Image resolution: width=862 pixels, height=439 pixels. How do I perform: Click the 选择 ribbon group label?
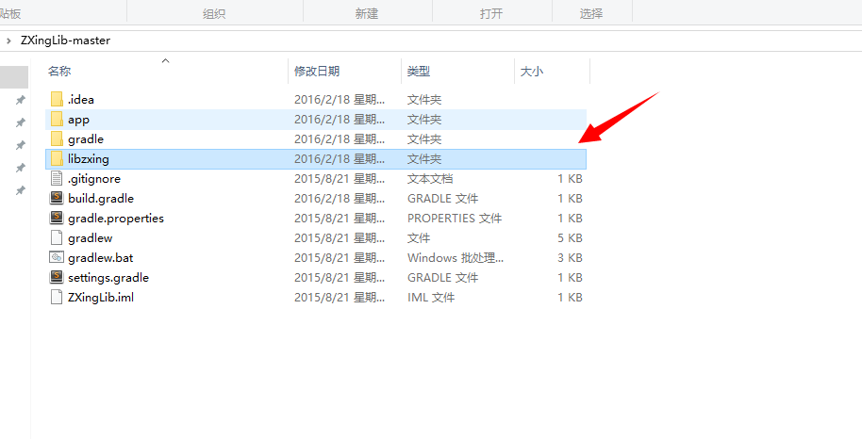pos(591,13)
